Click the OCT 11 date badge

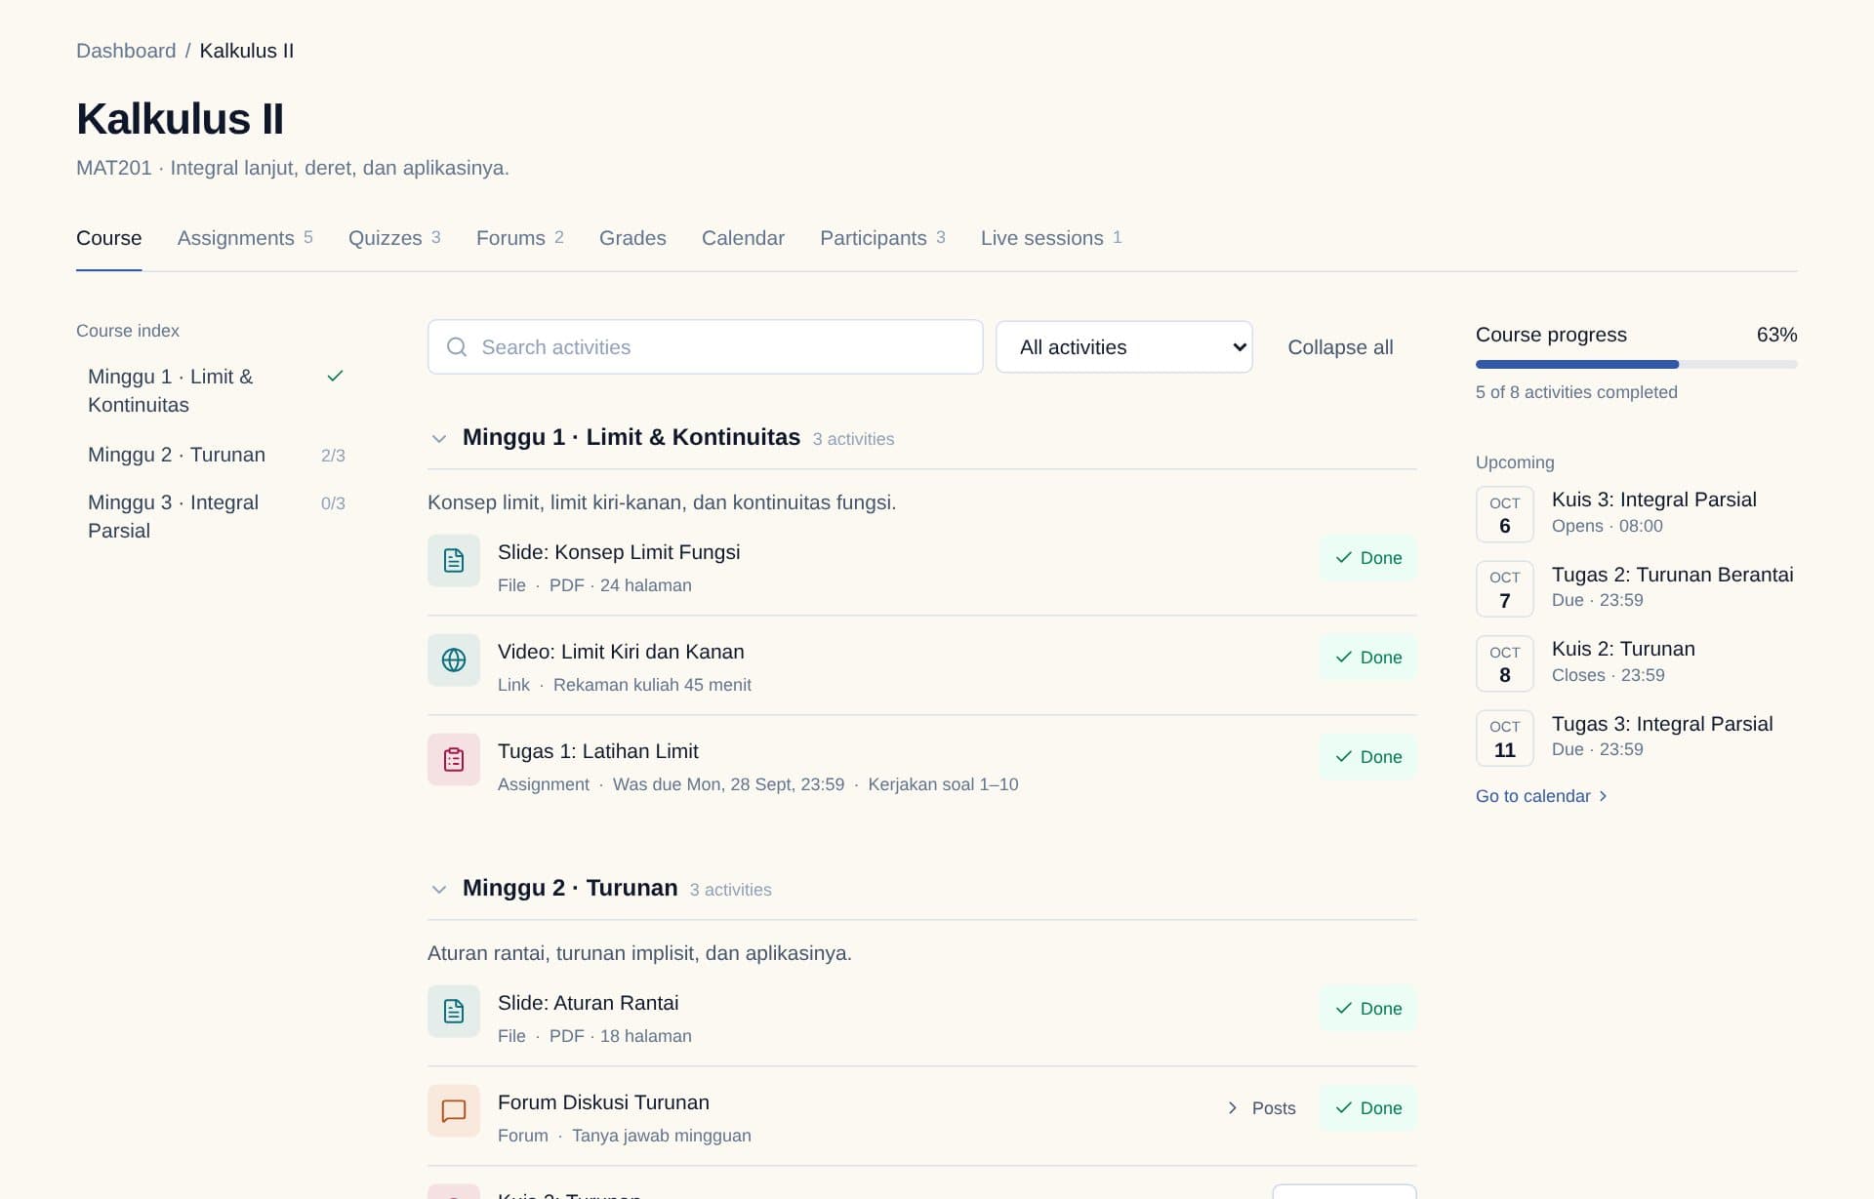point(1505,738)
